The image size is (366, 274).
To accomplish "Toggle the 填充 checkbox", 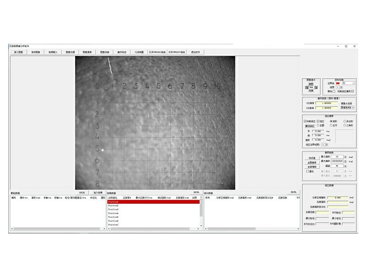I will [334, 91].
